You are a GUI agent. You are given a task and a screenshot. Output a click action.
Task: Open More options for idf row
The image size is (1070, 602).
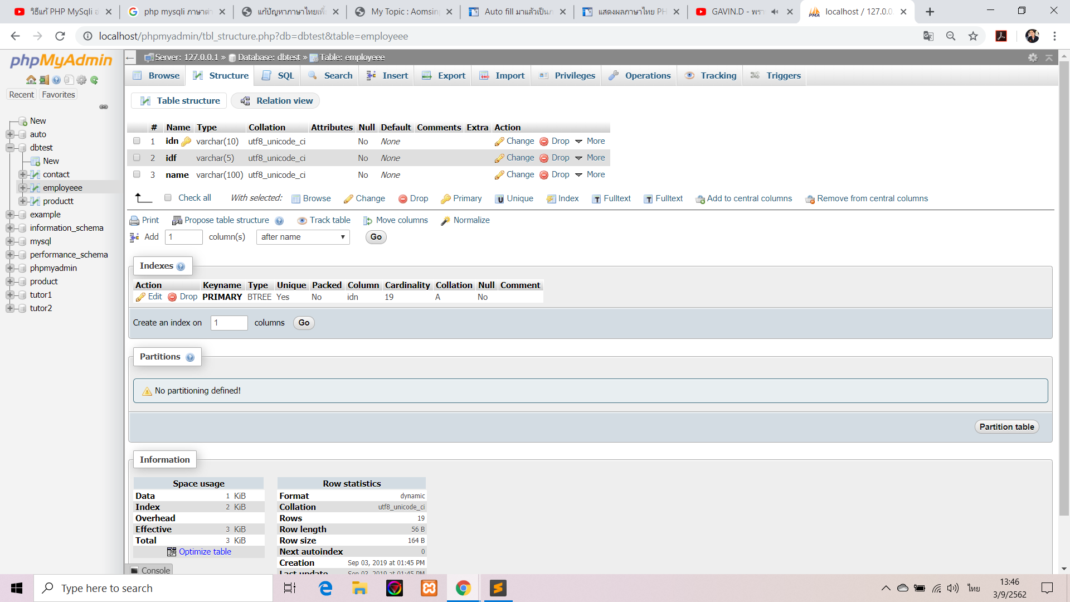590,158
